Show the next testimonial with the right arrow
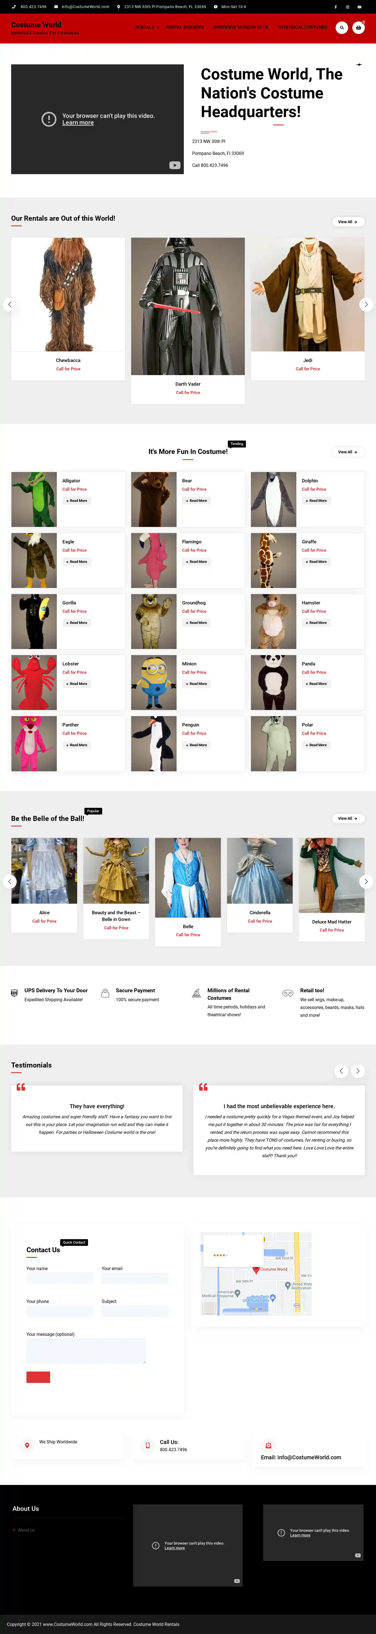The width and height of the screenshot is (376, 1634). point(358,1071)
